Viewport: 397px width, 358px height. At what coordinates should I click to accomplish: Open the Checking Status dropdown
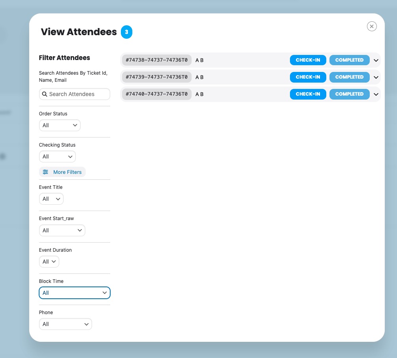point(57,156)
